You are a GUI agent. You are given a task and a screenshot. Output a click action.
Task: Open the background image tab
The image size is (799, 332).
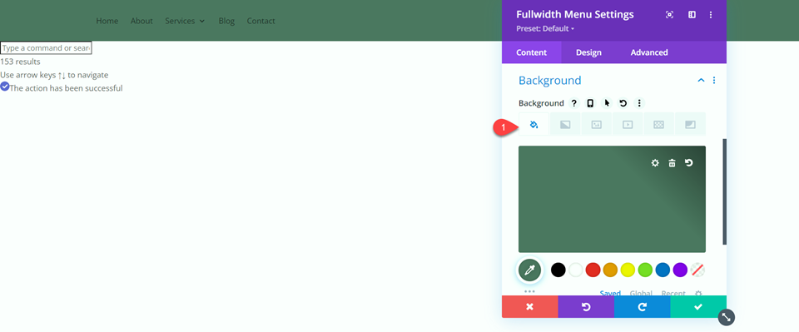coord(596,125)
